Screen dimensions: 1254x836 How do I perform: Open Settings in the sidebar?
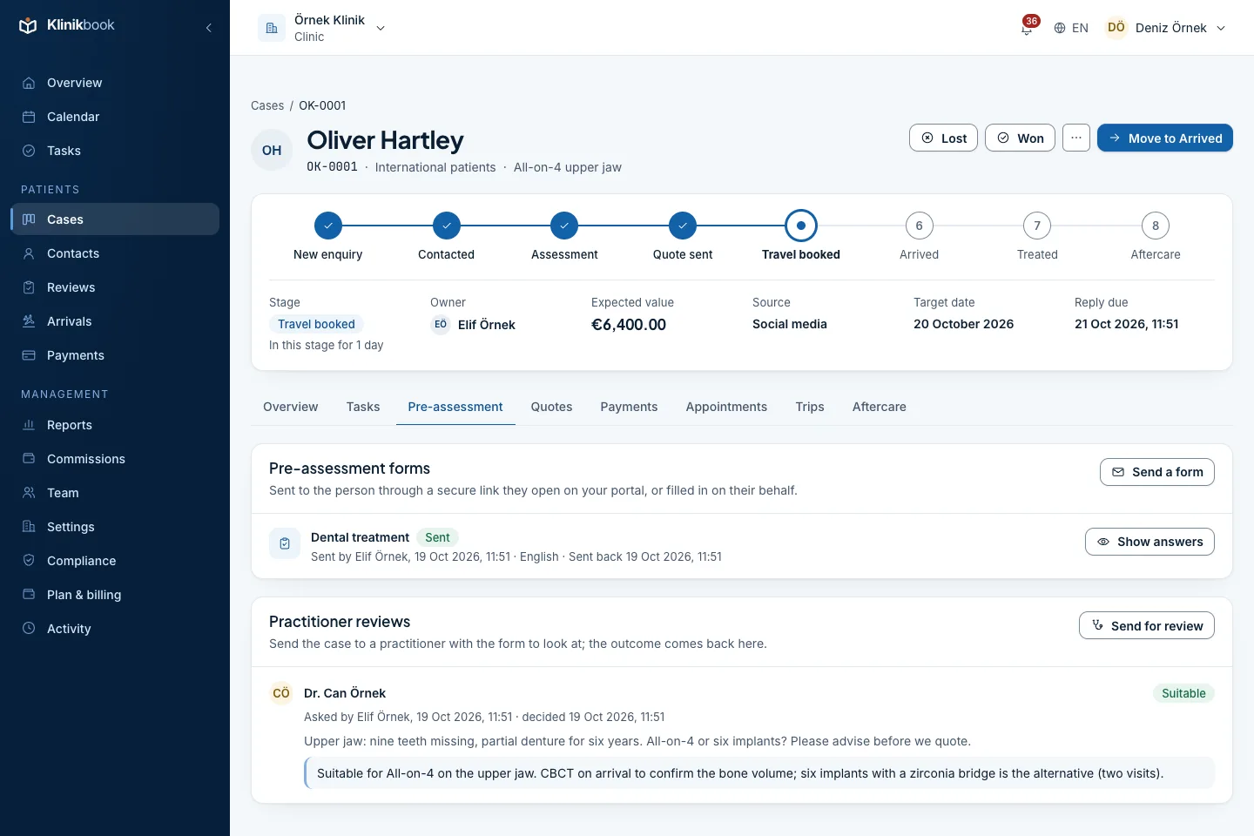115,527
